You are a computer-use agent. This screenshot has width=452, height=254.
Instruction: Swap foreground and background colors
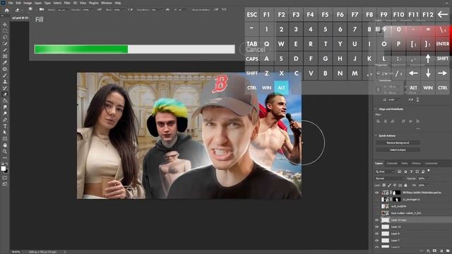point(7,164)
